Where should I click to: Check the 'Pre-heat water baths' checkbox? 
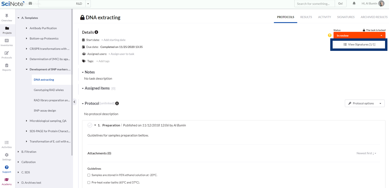pos(89,183)
